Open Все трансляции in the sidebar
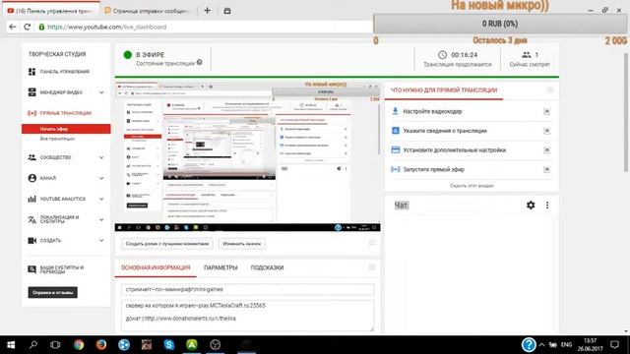 [57, 139]
